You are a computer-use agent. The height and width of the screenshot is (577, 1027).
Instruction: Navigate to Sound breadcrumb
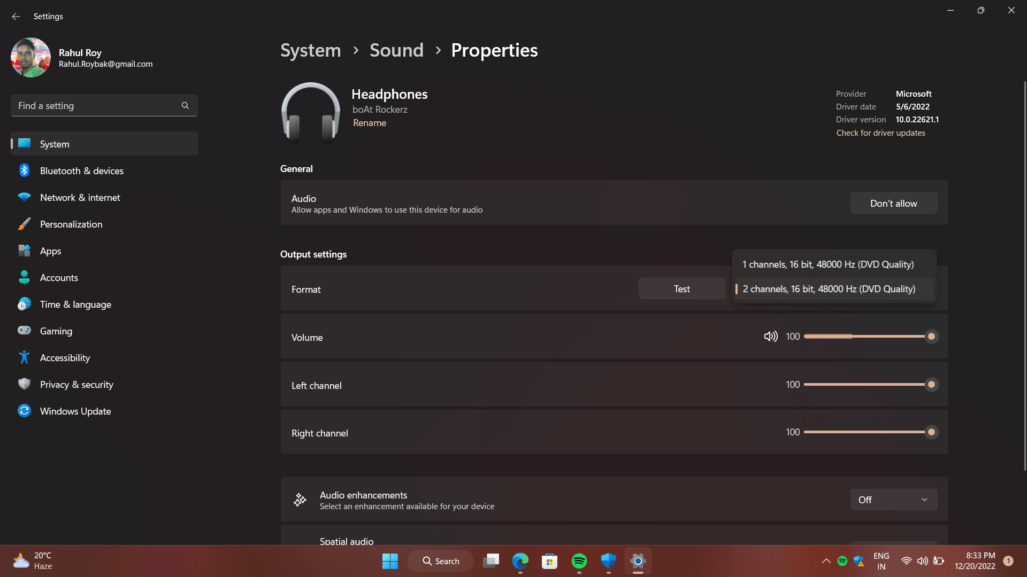point(396,50)
